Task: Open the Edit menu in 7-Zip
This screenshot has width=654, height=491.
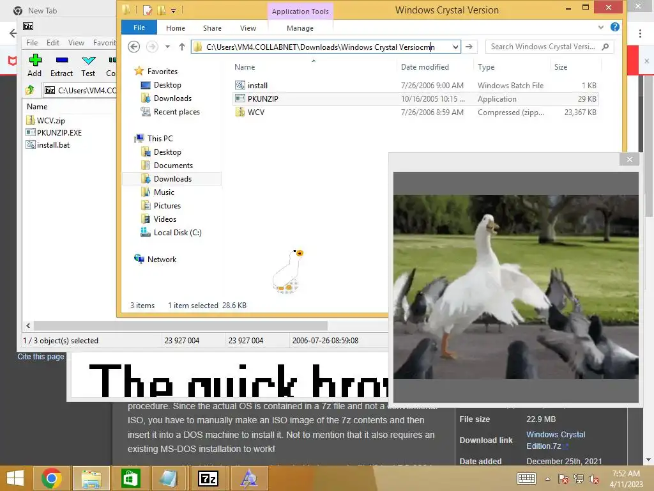Action: click(52, 43)
